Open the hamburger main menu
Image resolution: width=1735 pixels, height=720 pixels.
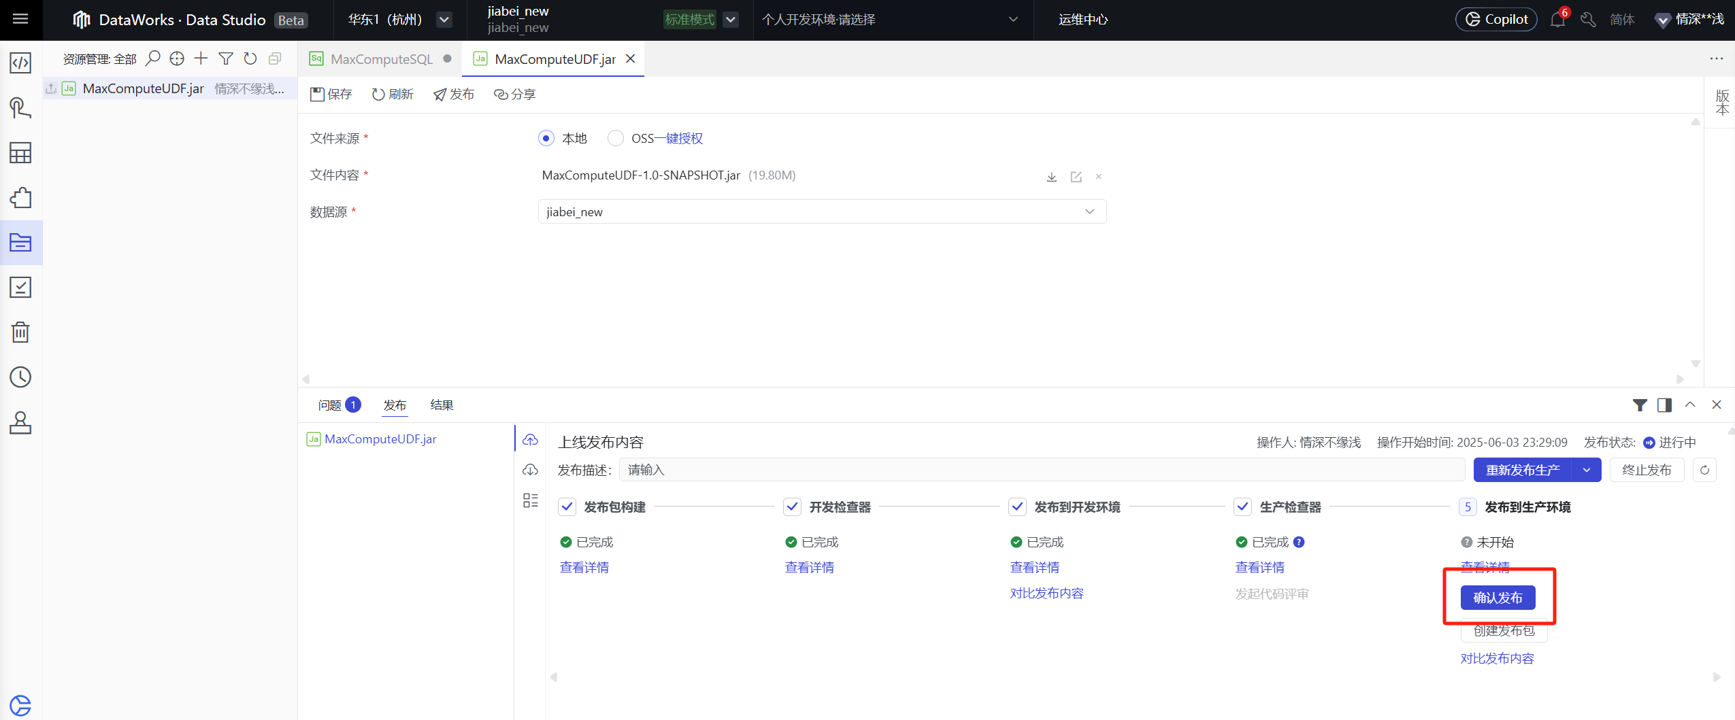coord(20,19)
